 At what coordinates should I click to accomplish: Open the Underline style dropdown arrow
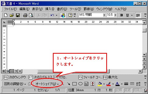click(x=132, y=15)
